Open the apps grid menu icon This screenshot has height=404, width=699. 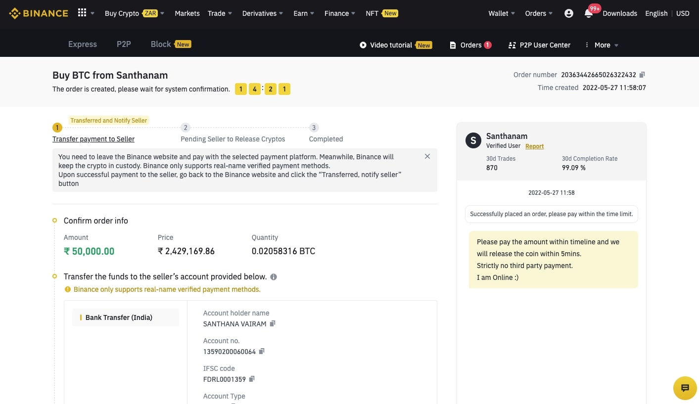[82, 13]
